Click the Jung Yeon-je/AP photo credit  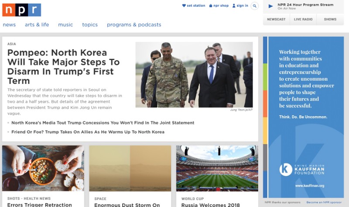(x=241, y=110)
